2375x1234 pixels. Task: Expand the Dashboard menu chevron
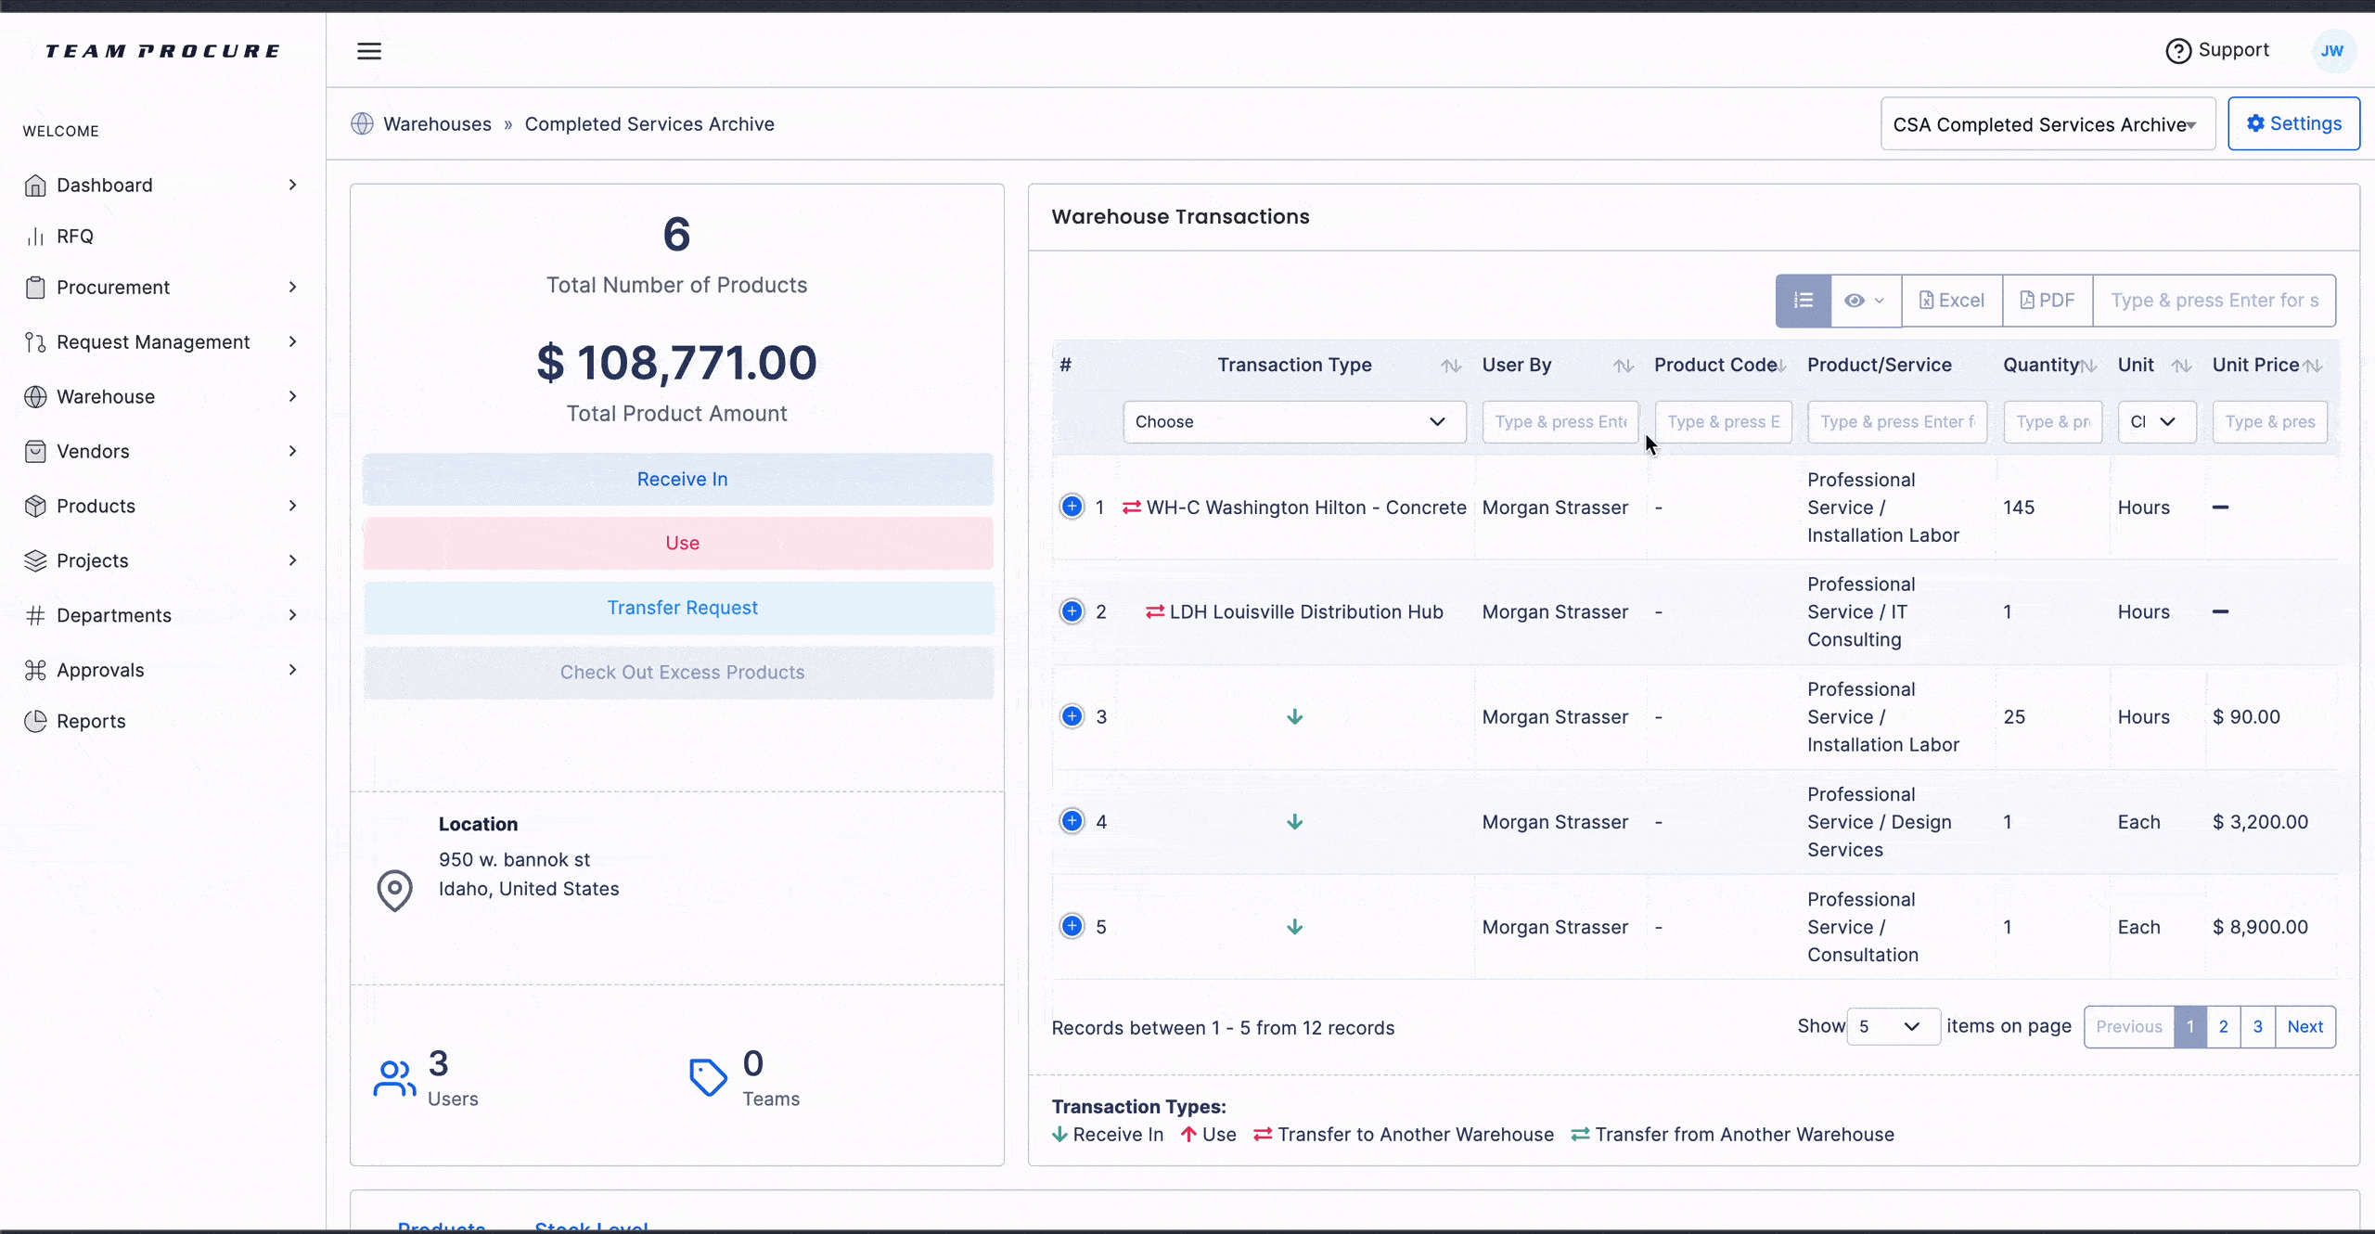[x=293, y=186]
